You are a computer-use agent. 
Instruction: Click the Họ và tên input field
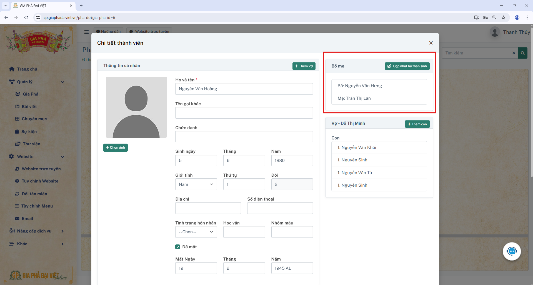[x=244, y=89]
